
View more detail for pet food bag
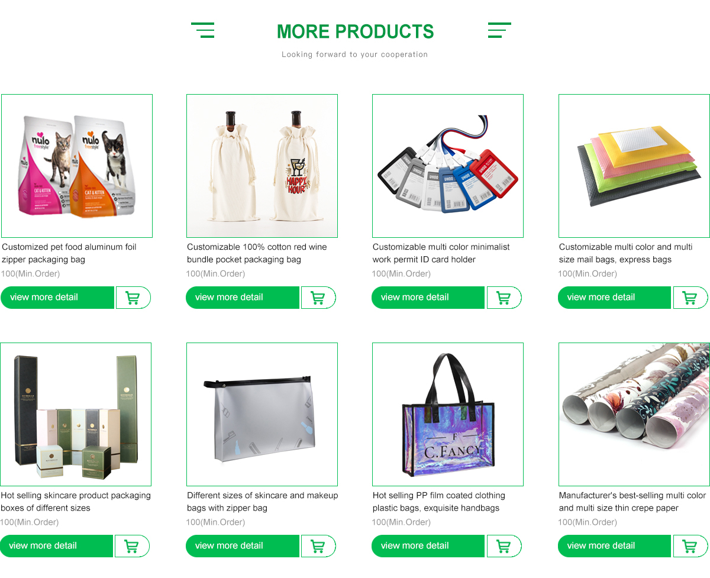click(x=57, y=298)
